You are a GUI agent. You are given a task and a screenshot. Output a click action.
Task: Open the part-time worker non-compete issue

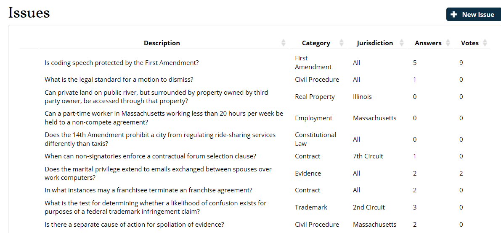click(x=164, y=118)
